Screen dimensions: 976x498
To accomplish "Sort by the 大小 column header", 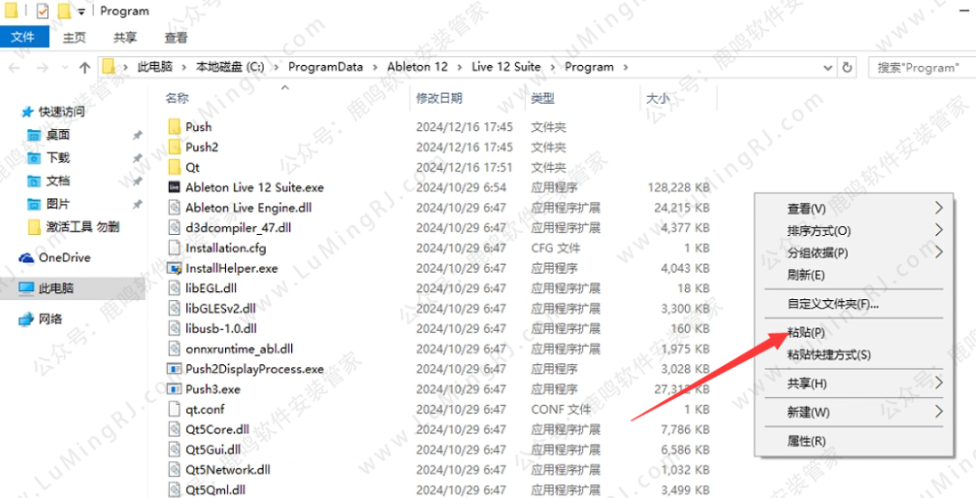I will click(658, 99).
